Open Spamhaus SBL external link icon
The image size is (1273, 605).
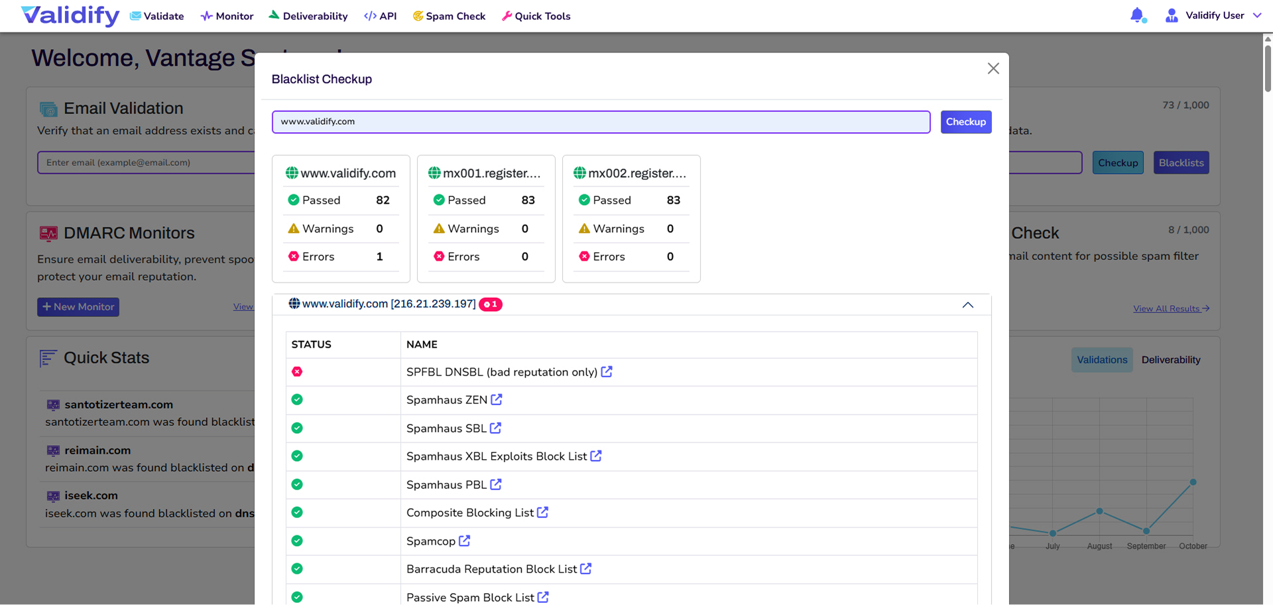coord(495,429)
